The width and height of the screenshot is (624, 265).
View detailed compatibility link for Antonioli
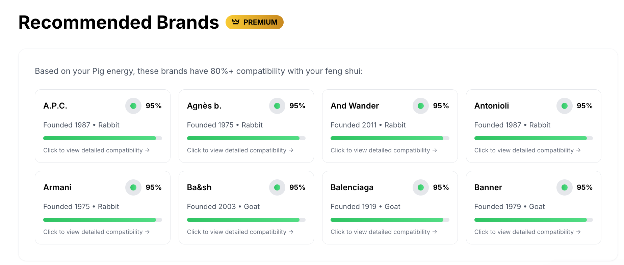(x=527, y=150)
